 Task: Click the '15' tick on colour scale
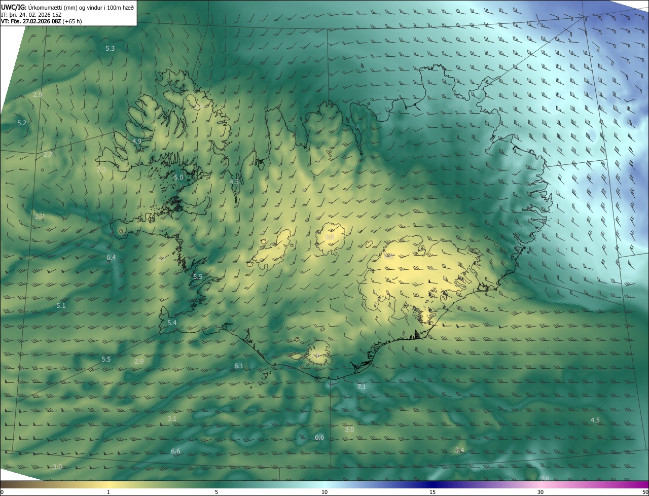pyautogui.click(x=432, y=492)
